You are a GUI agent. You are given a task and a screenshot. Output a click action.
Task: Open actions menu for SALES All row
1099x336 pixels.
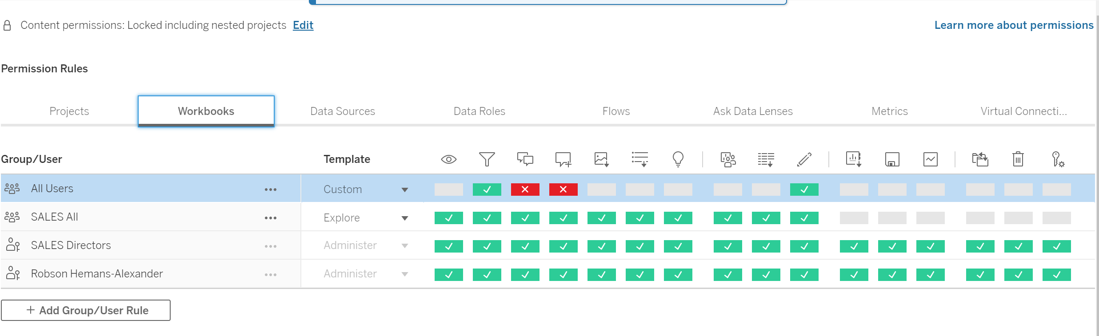[x=270, y=218]
